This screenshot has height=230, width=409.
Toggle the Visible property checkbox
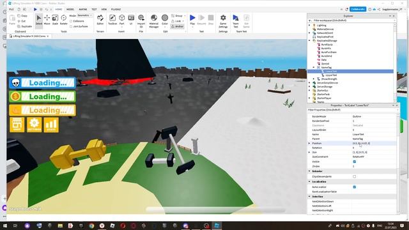pos(354,162)
